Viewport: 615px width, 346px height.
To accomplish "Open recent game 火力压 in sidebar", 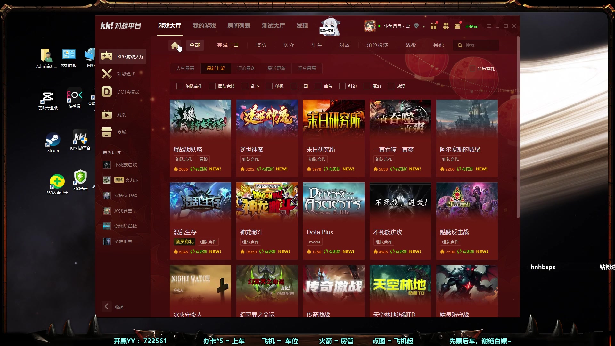I will point(123,180).
